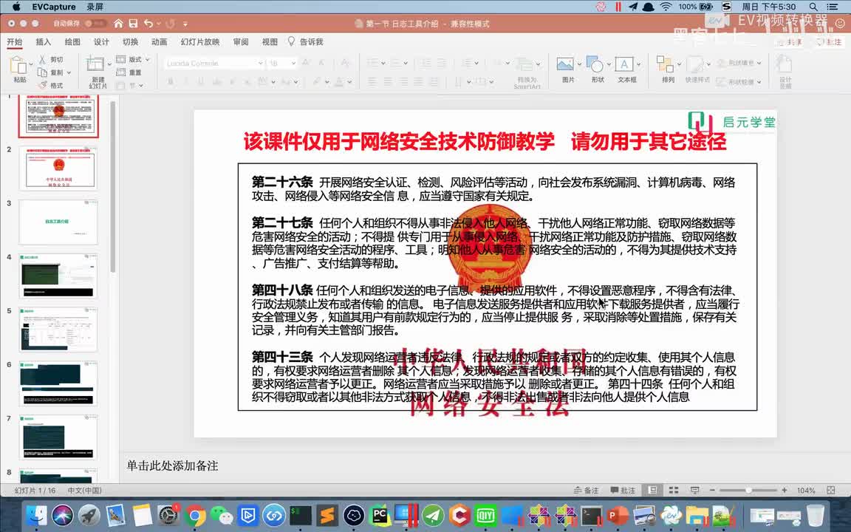Open the 开始 ribbon tab

point(15,42)
